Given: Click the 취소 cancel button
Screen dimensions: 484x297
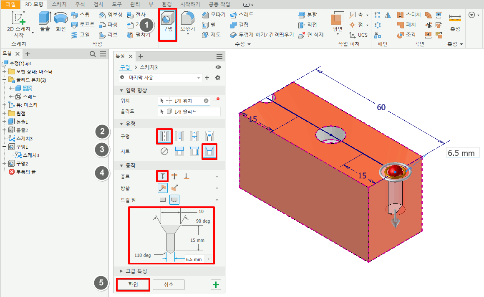Looking at the screenshot, I should pyautogui.click(x=169, y=284).
